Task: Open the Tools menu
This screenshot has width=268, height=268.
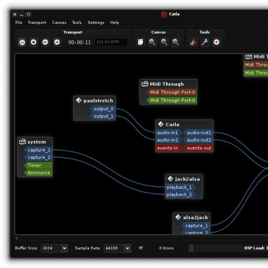Action: point(76,22)
